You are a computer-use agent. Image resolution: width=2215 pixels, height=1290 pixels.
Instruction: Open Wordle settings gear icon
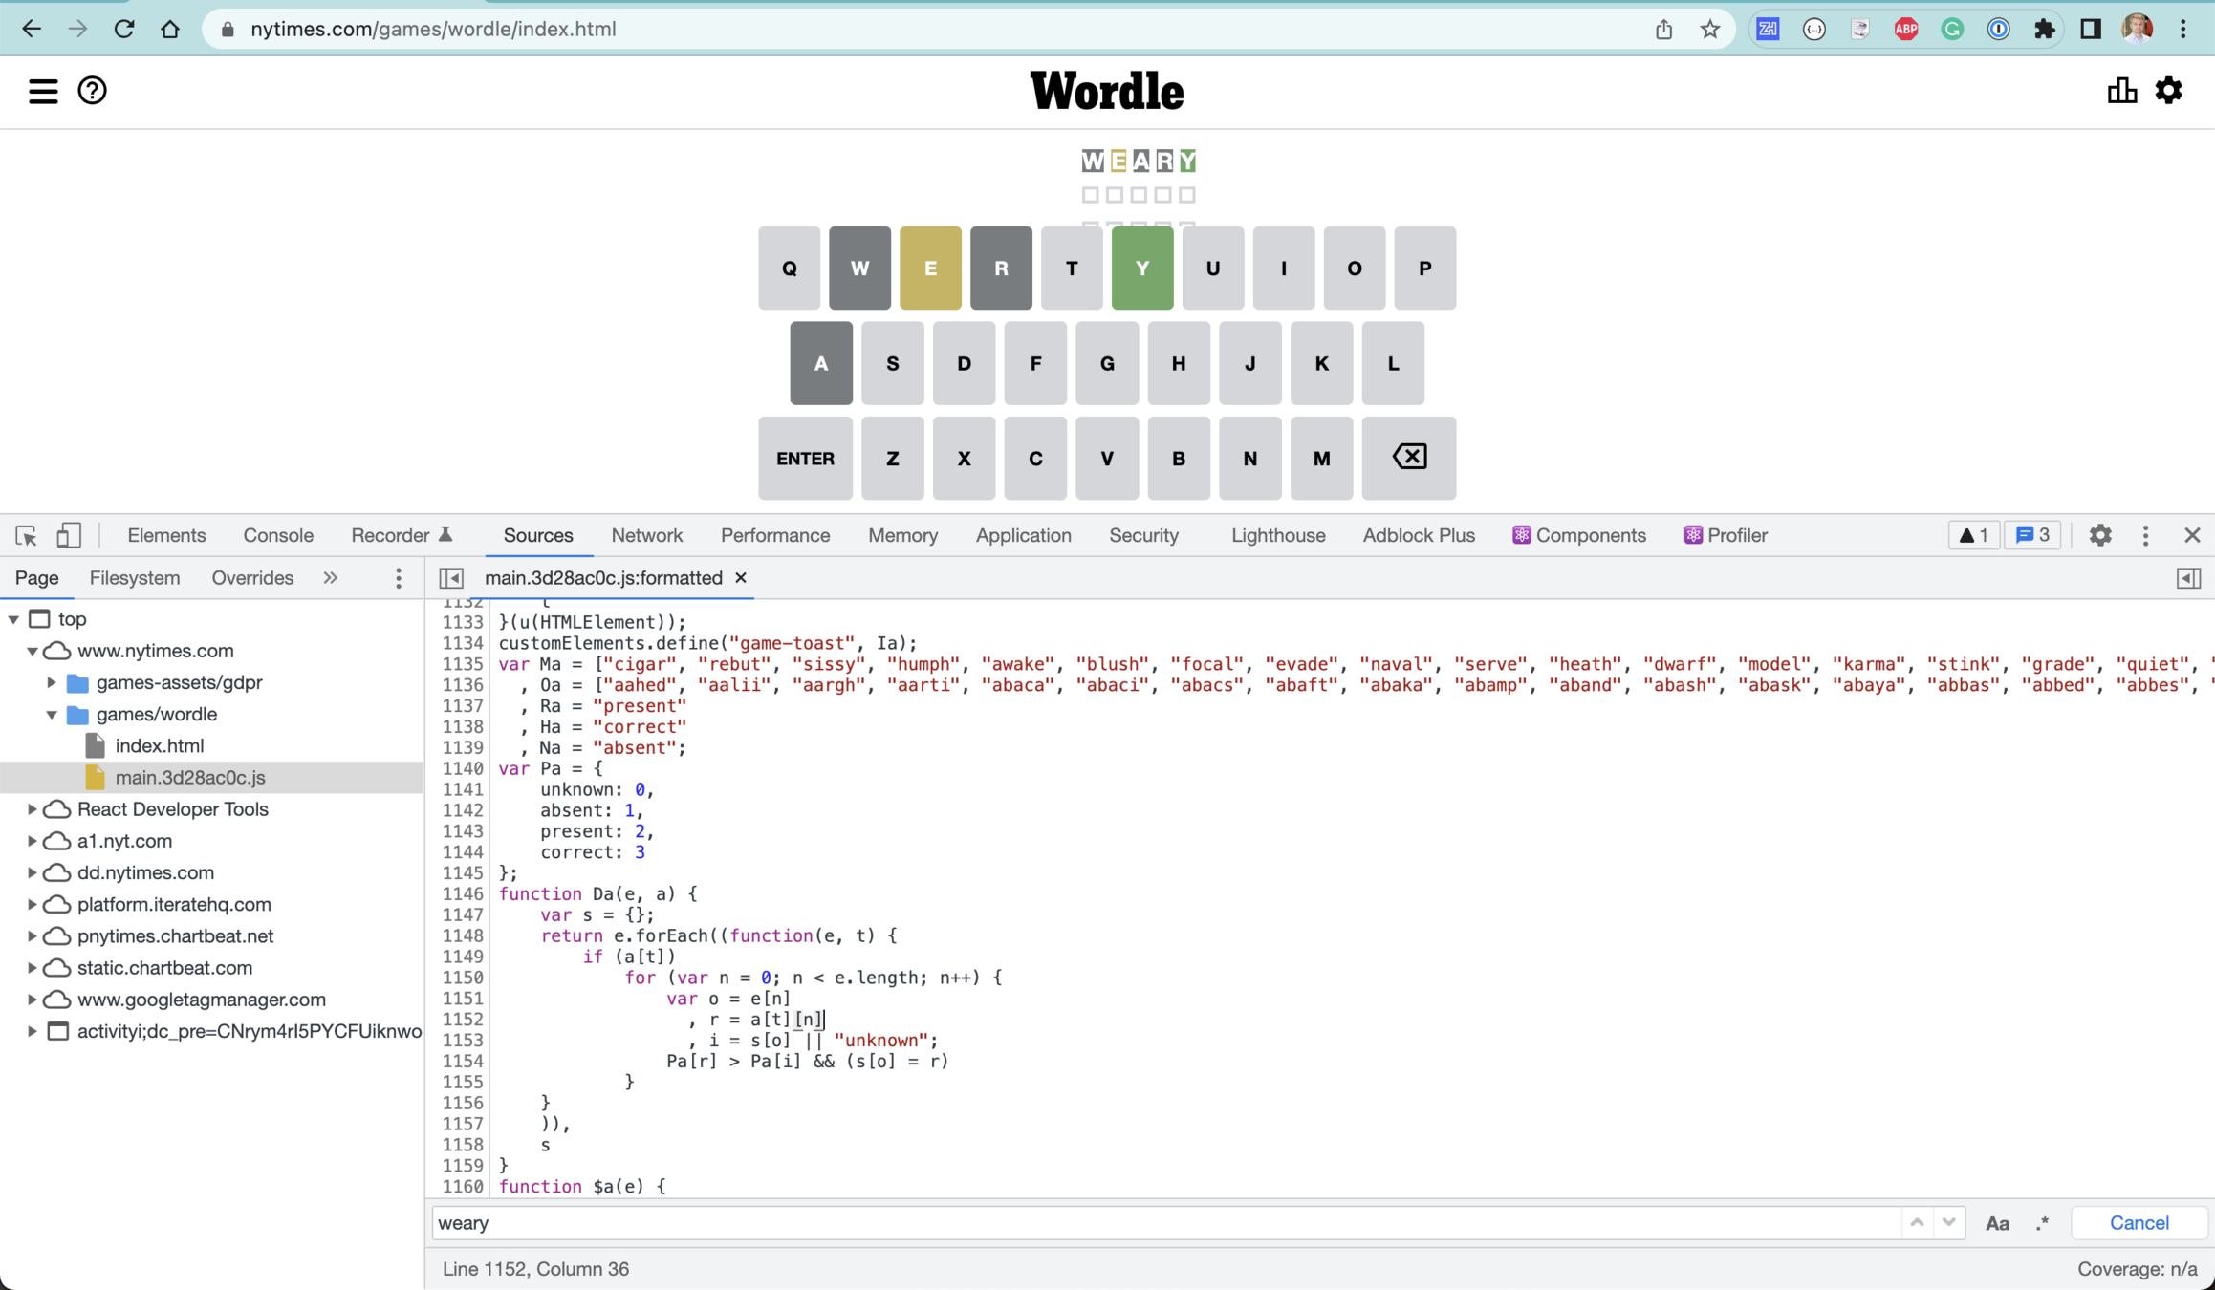(2168, 91)
